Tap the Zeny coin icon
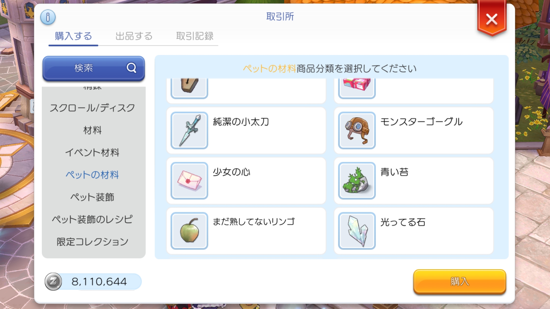Image resolution: width=550 pixels, height=309 pixels. point(53,282)
